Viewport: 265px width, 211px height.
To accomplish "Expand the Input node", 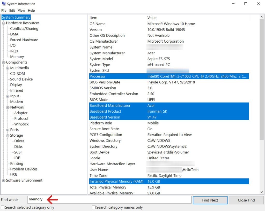I will 7,96.
